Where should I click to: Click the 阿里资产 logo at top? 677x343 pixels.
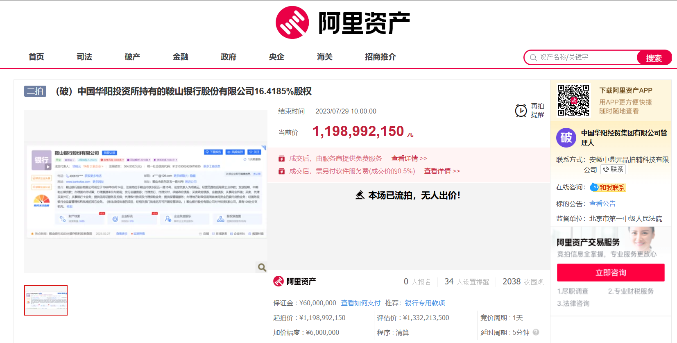click(x=343, y=23)
